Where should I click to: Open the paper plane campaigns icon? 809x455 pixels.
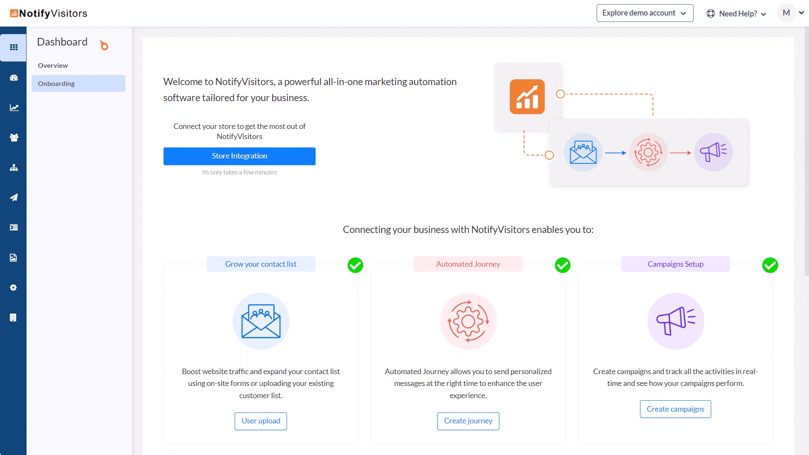tap(13, 198)
